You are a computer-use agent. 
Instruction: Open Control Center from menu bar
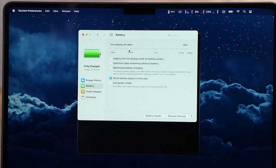pos(250,11)
